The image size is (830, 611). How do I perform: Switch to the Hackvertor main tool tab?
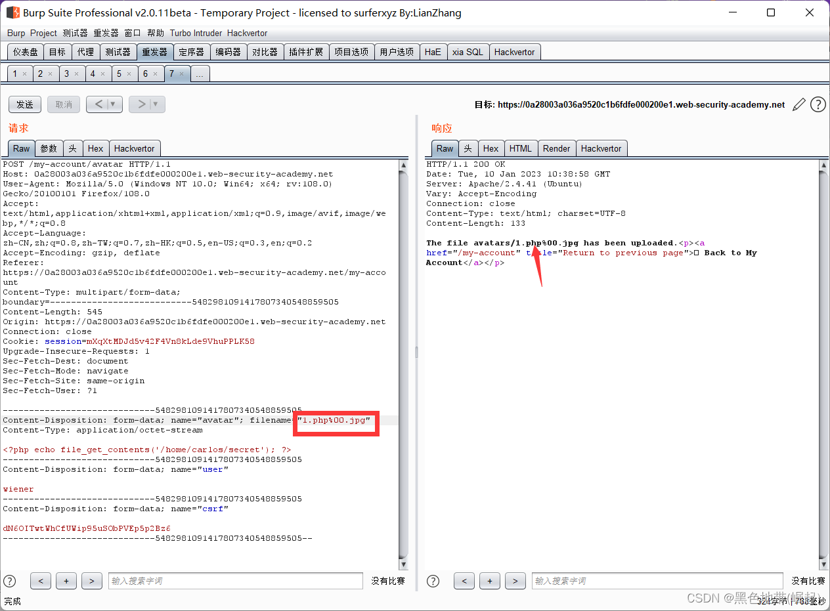pos(515,52)
